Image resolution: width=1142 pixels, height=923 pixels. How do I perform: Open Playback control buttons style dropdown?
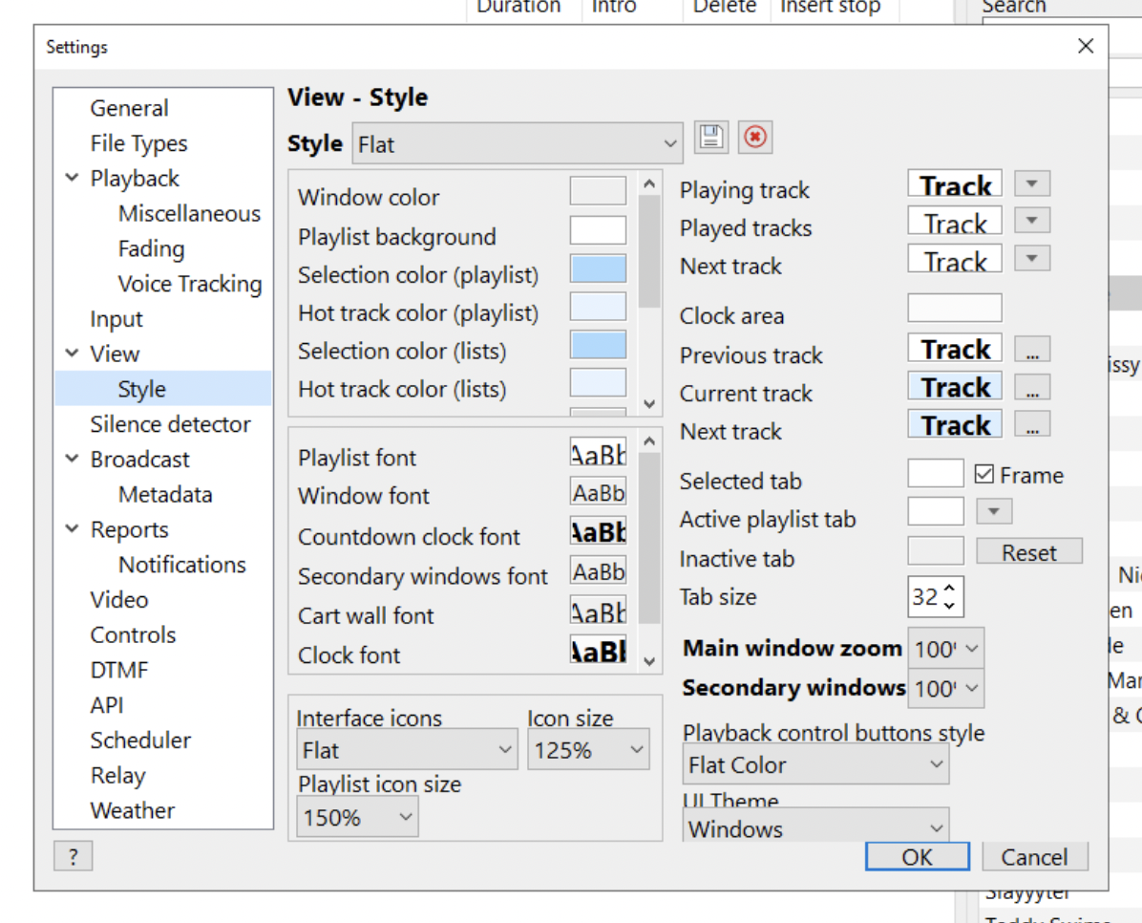pyautogui.click(x=815, y=764)
